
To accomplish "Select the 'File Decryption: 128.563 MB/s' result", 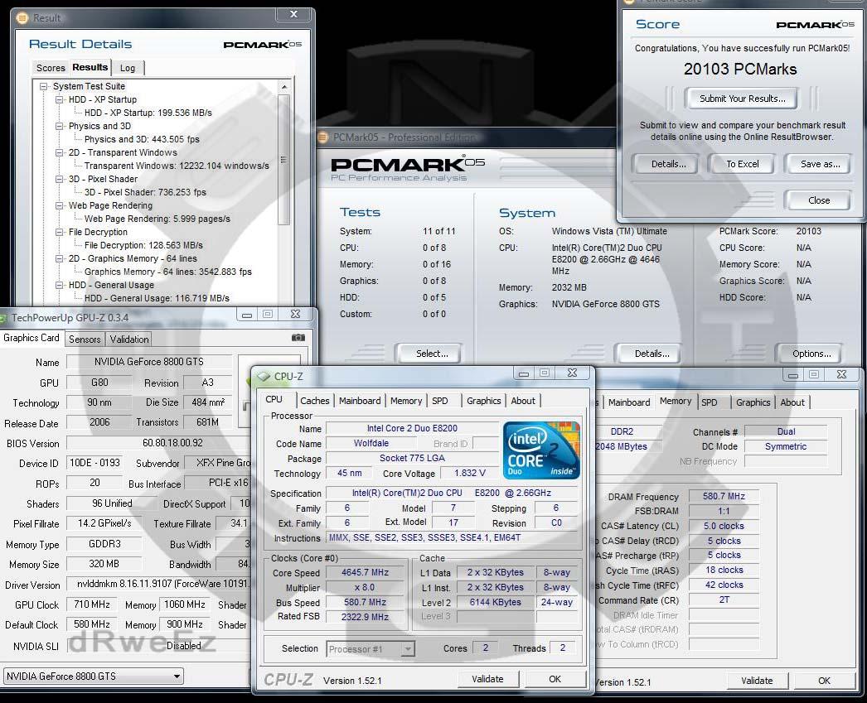I will coord(143,245).
